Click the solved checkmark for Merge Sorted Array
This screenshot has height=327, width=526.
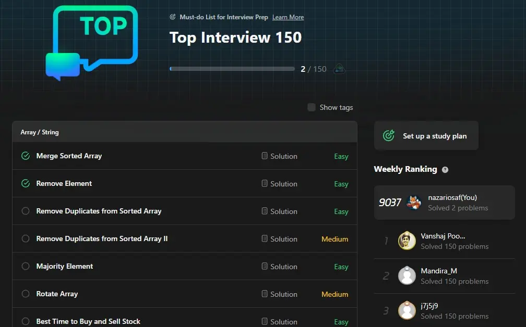(x=26, y=156)
